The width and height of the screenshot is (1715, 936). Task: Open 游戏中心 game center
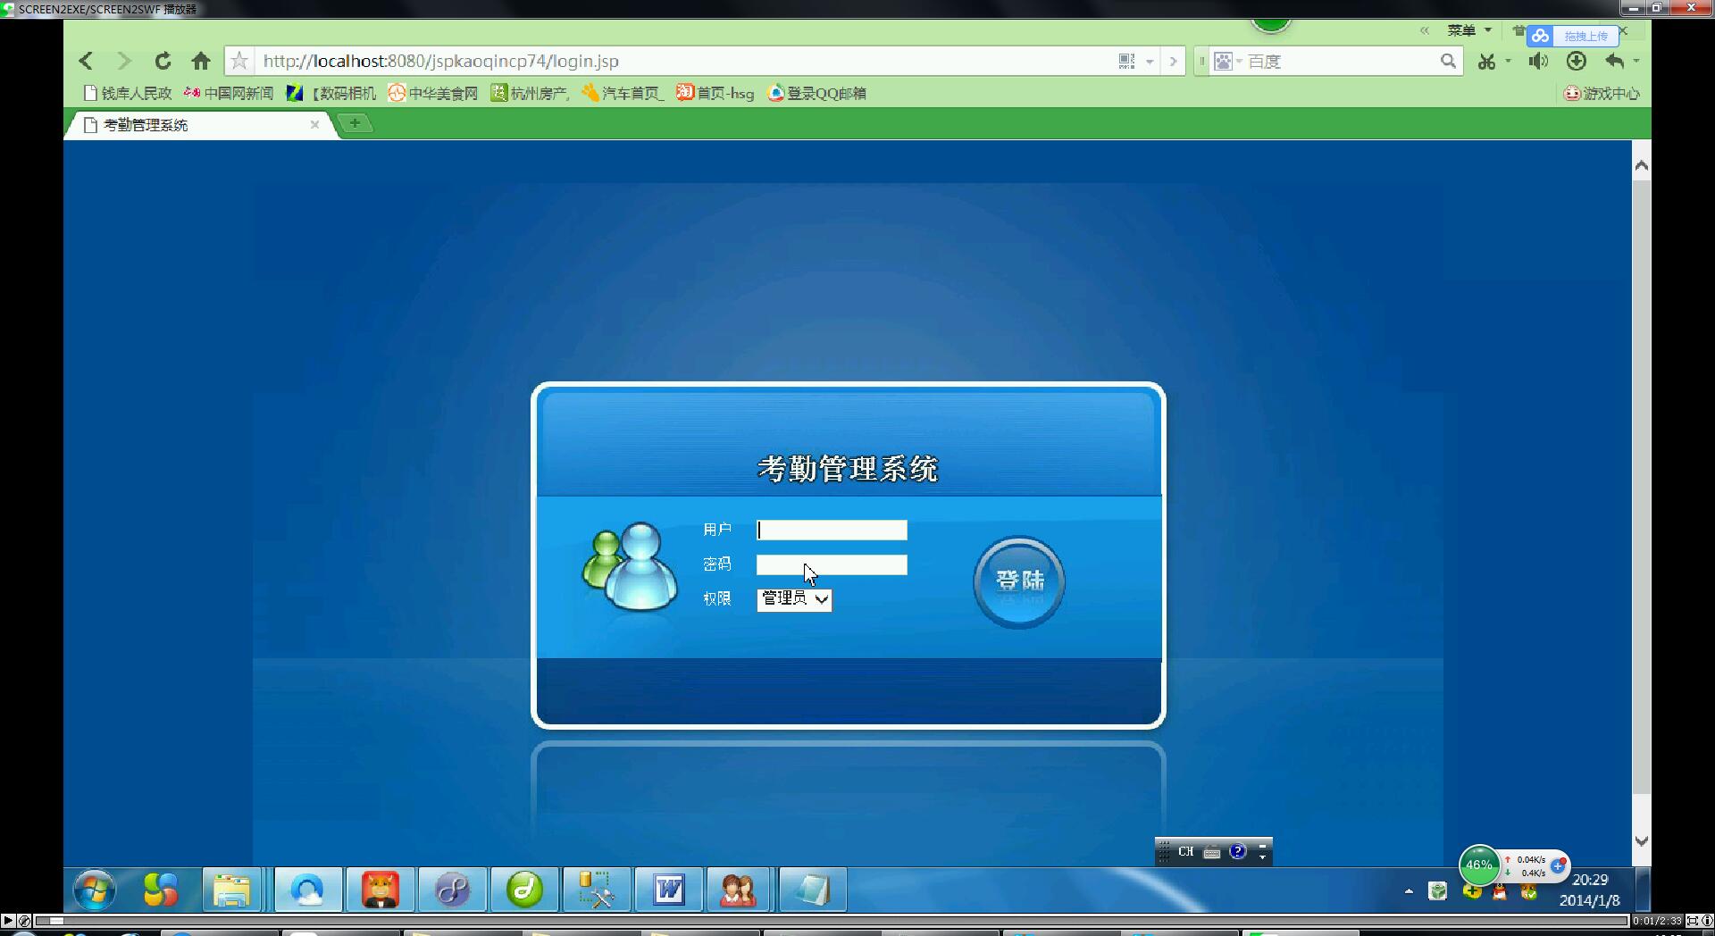click(x=1602, y=93)
